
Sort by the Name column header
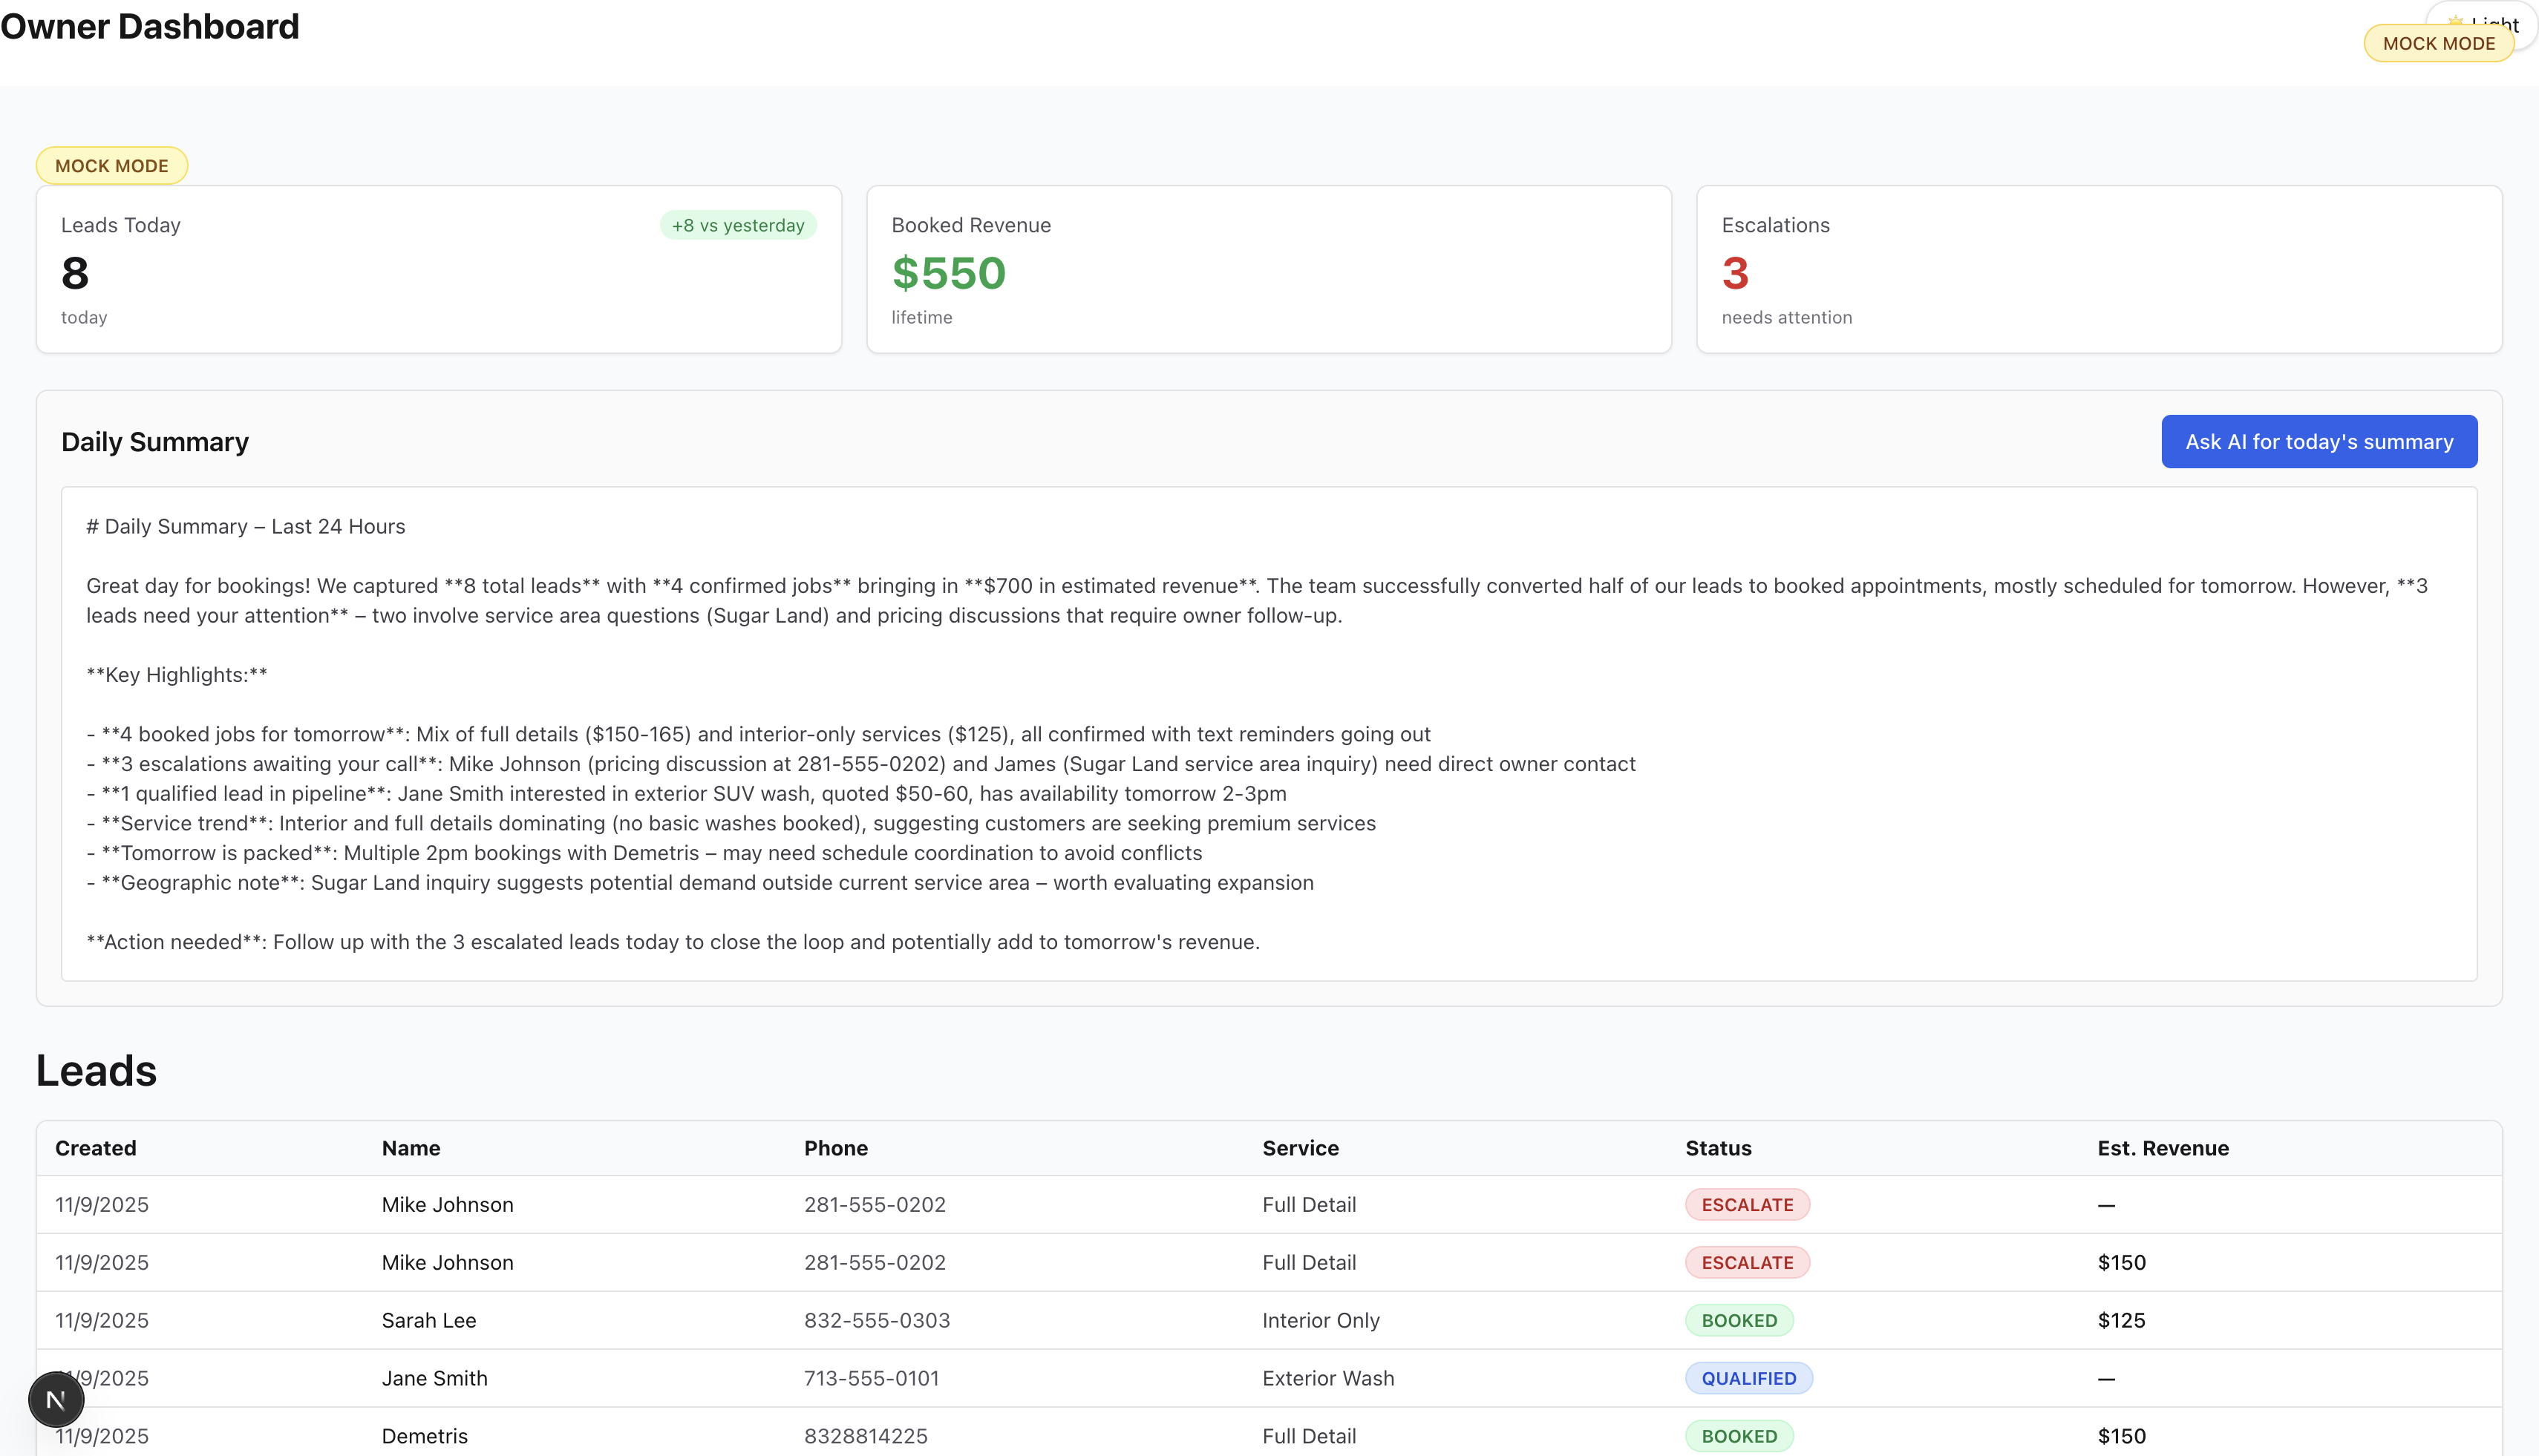[x=411, y=1148]
